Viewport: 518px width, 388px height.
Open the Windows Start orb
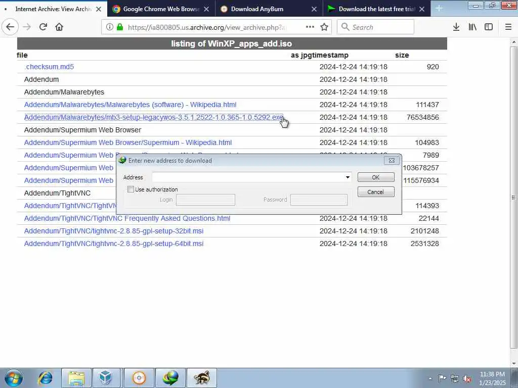click(14, 378)
